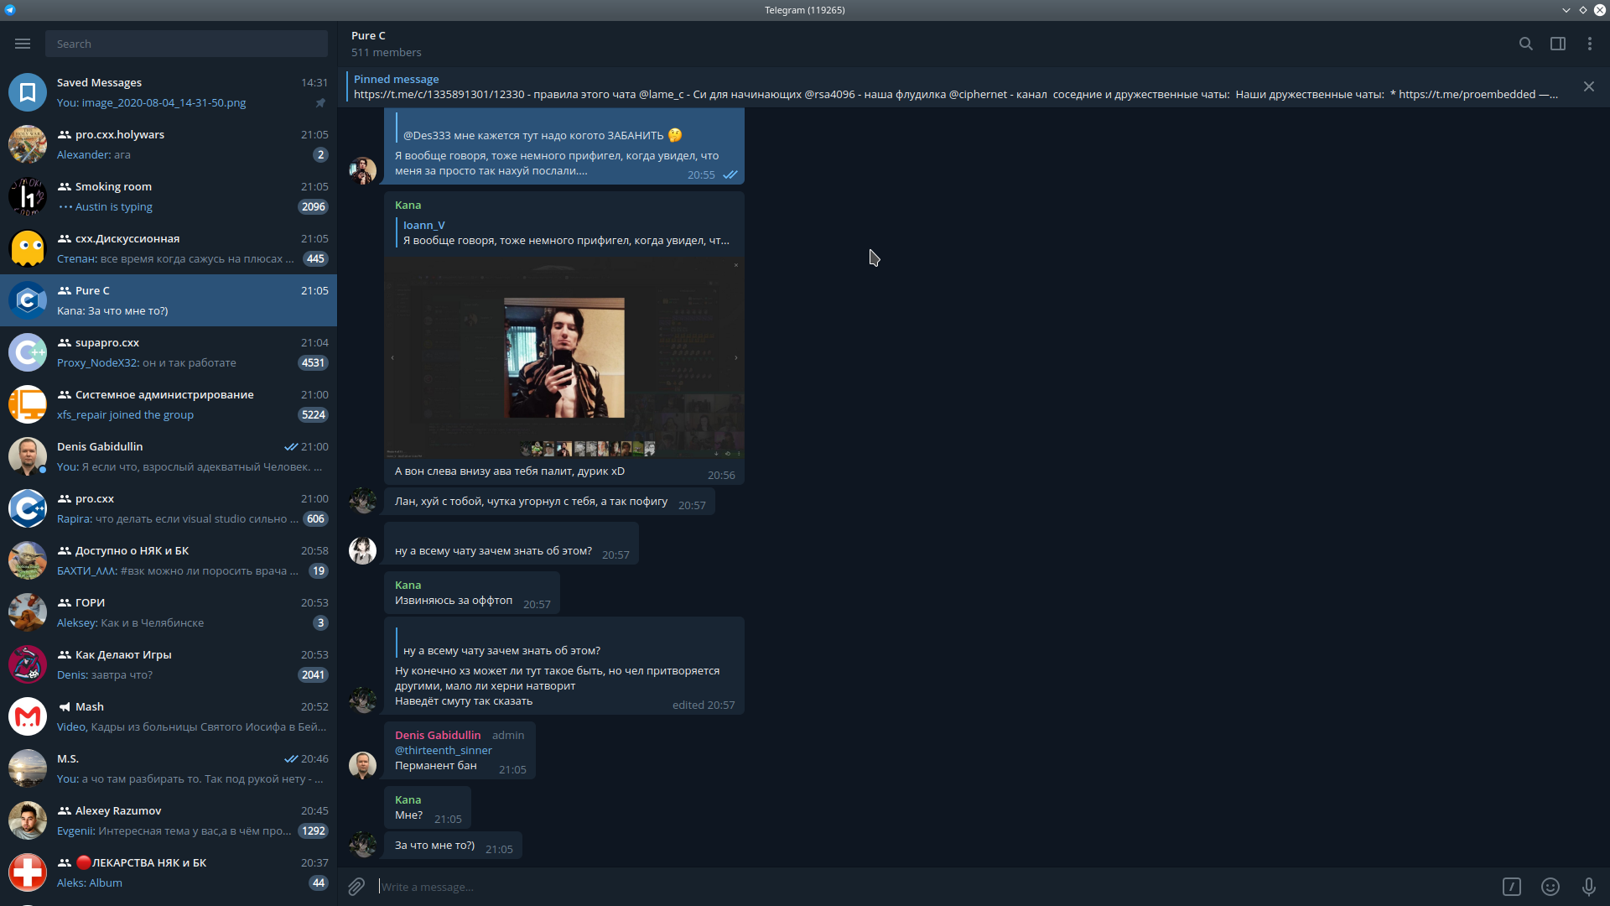Image resolution: width=1610 pixels, height=906 pixels.
Task: Click the supapro.cxx C++ avatar
Action: [x=28, y=352]
